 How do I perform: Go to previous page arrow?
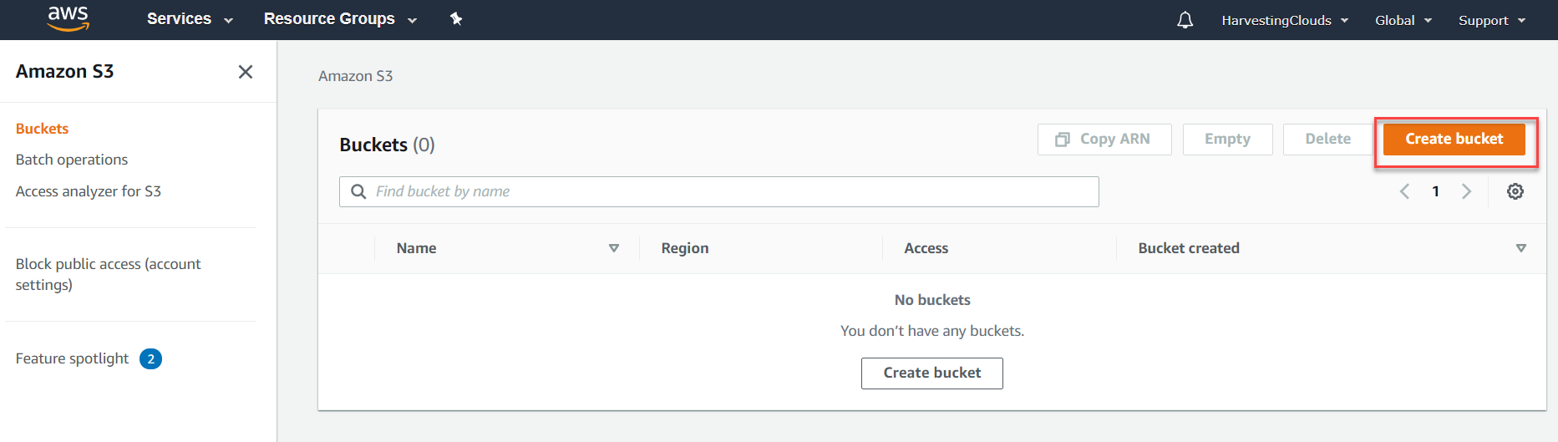pyautogui.click(x=1404, y=191)
